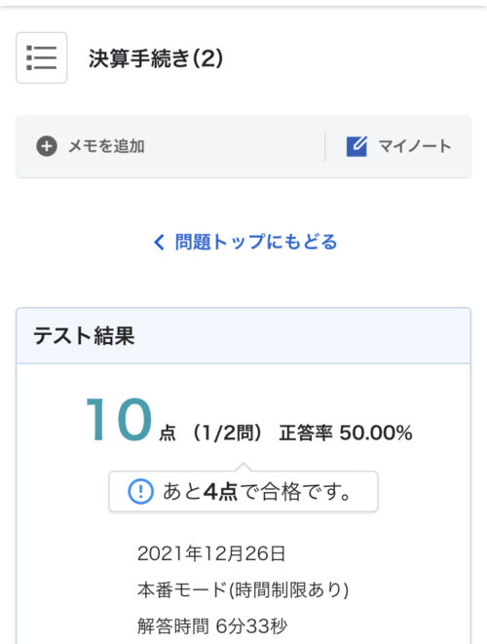This screenshot has height=644, width=487.
Task: Click the large 10 点 score
Action: (131, 420)
